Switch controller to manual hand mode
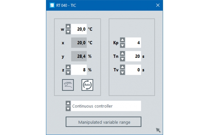The height and width of the screenshot is (135, 209). pyautogui.click(x=68, y=85)
